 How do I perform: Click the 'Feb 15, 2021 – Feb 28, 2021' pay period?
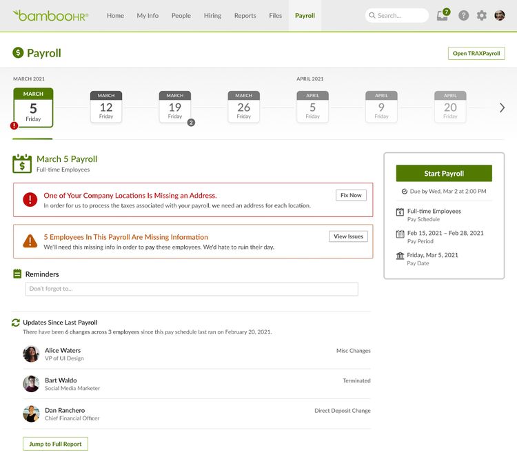tap(445, 233)
